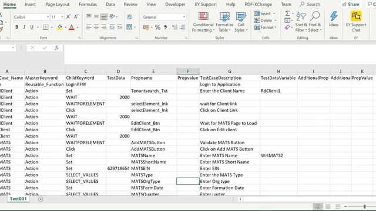Switch to the Formulas tab
376x211 pixels.
coord(88,4)
